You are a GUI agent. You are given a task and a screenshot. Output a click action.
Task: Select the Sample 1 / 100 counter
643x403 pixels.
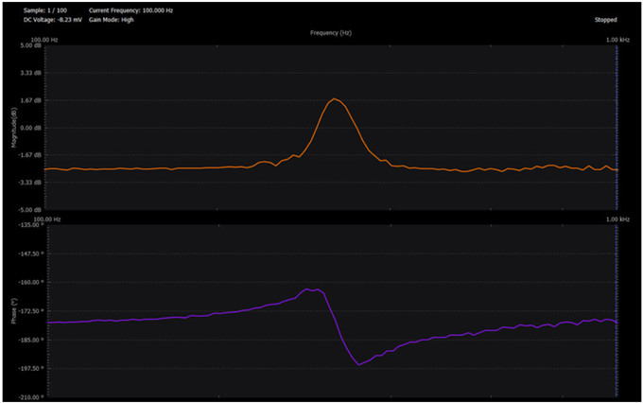pos(45,10)
